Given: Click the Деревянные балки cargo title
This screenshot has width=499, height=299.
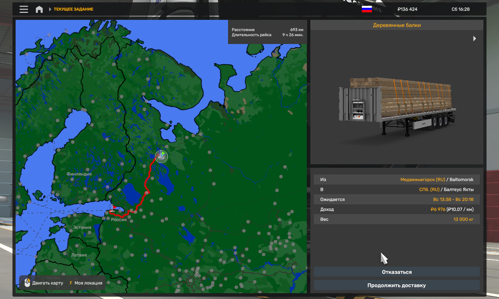Looking at the screenshot, I should pyautogui.click(x=397, y=25).
